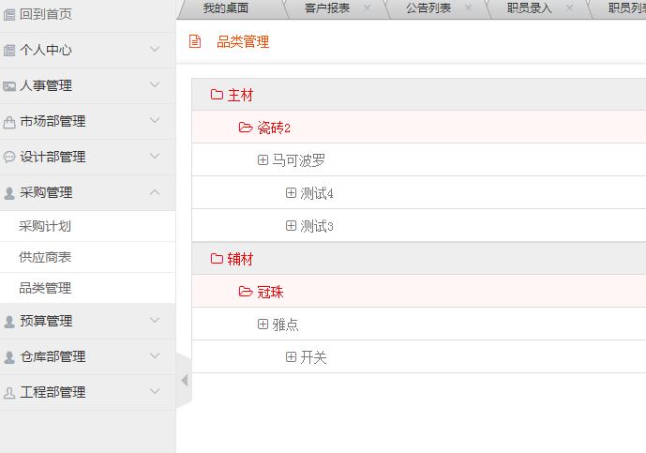Go to 回到首页 in sidebar
Screen dimensions: 646x453
(45, 14)
